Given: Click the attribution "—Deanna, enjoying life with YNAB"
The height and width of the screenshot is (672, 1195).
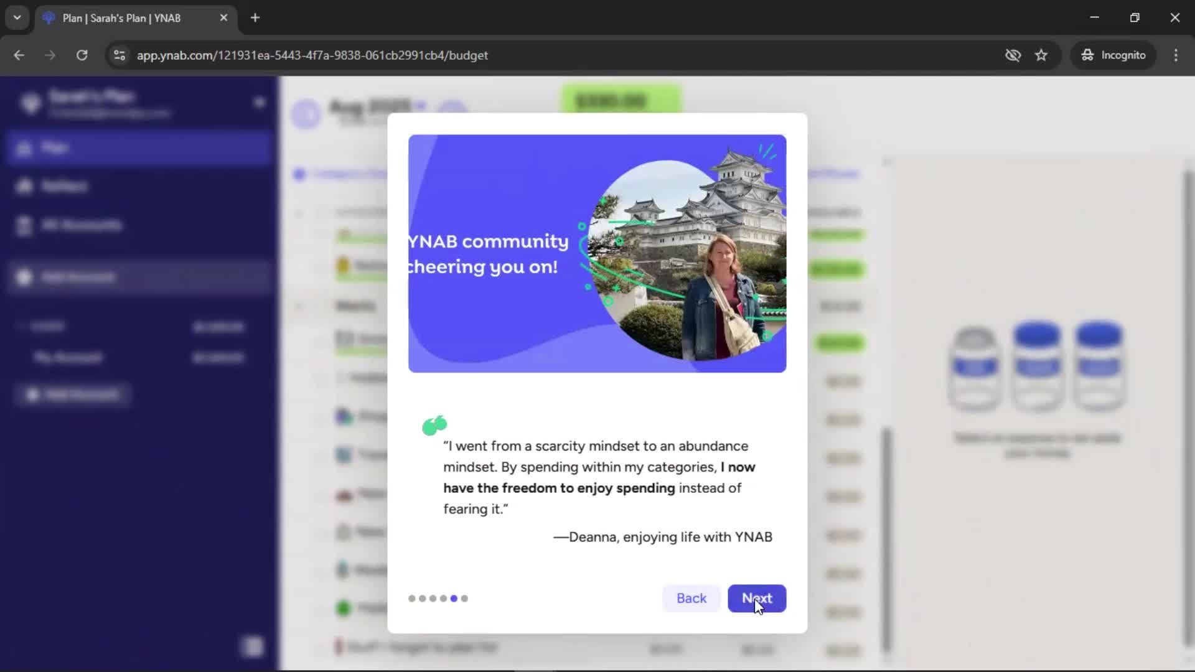Looking at the screenshot, I should pyautogui.click(x=663, y=537).
